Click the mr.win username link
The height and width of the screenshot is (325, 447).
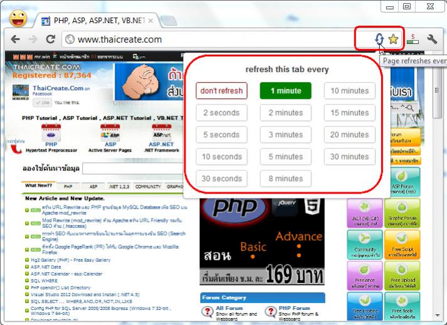coord(41,57)
